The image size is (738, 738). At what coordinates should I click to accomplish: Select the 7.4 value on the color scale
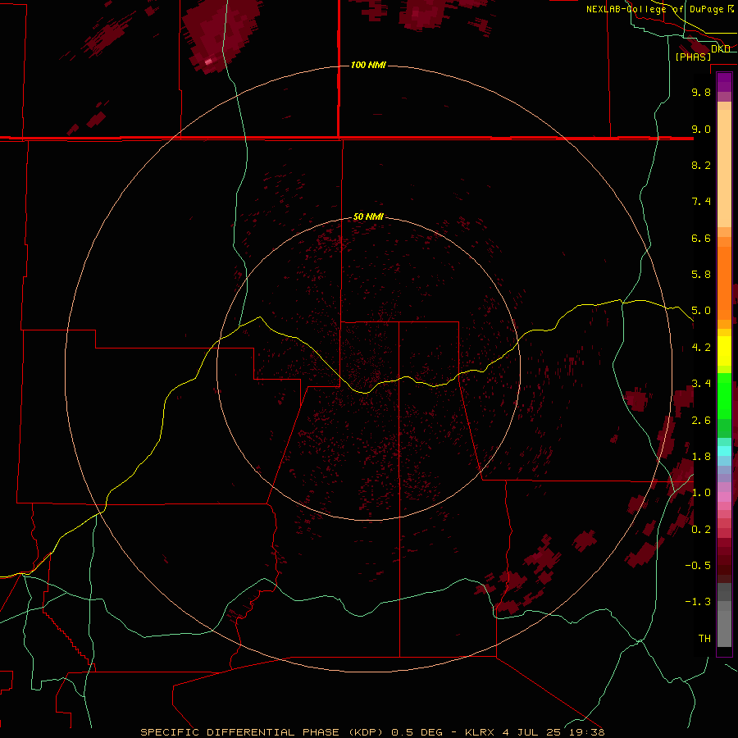(701, 202)
